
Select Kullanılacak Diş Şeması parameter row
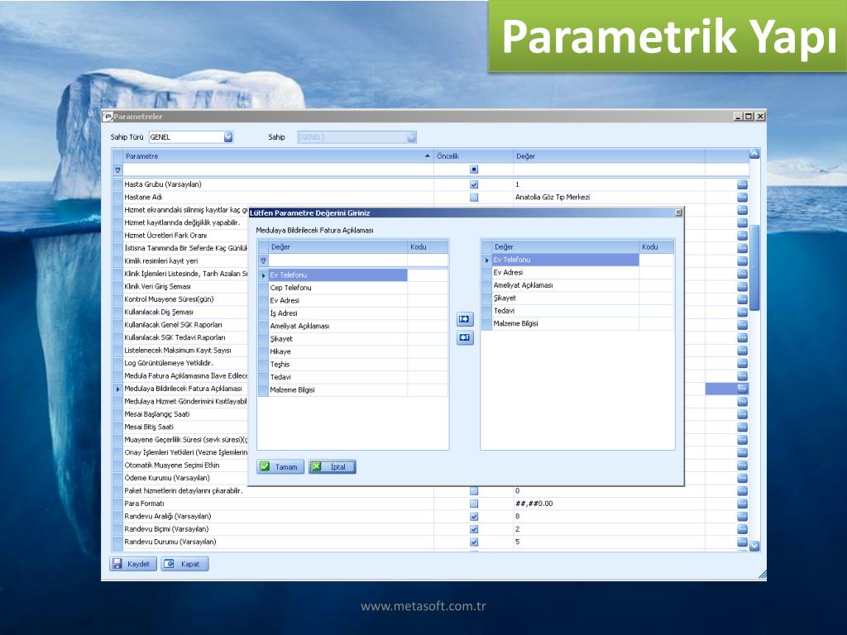(x=185, y=312)
